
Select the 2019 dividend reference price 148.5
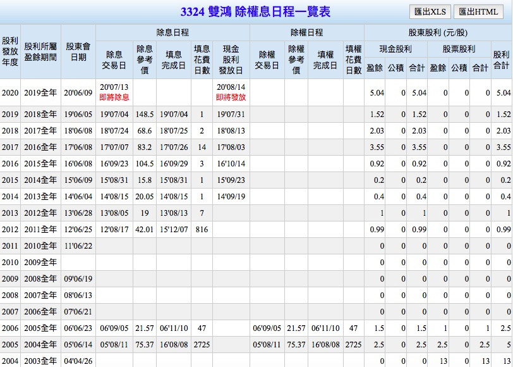click(x=145, y=115)
